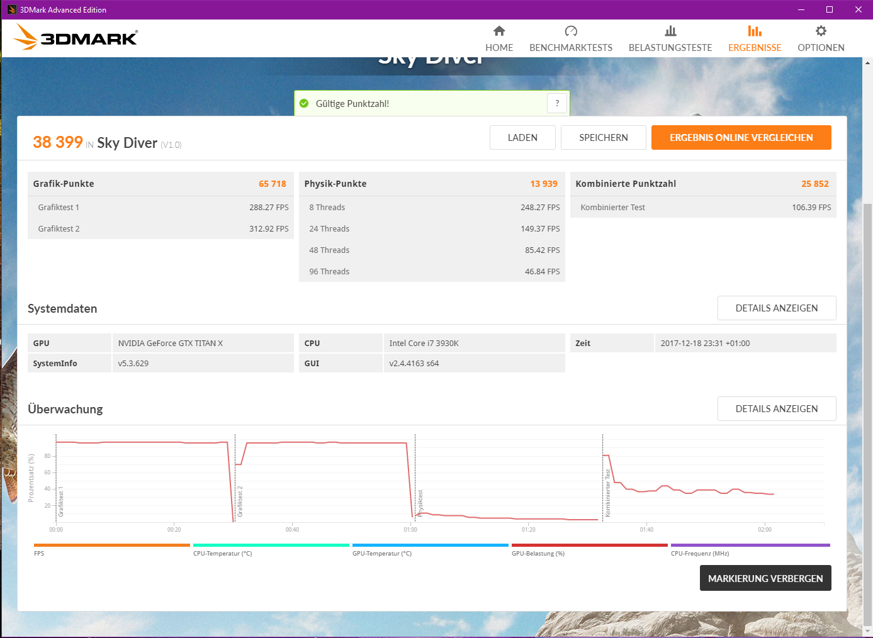Click the Home house icon
873x638 pixels.
click(499, 31)
